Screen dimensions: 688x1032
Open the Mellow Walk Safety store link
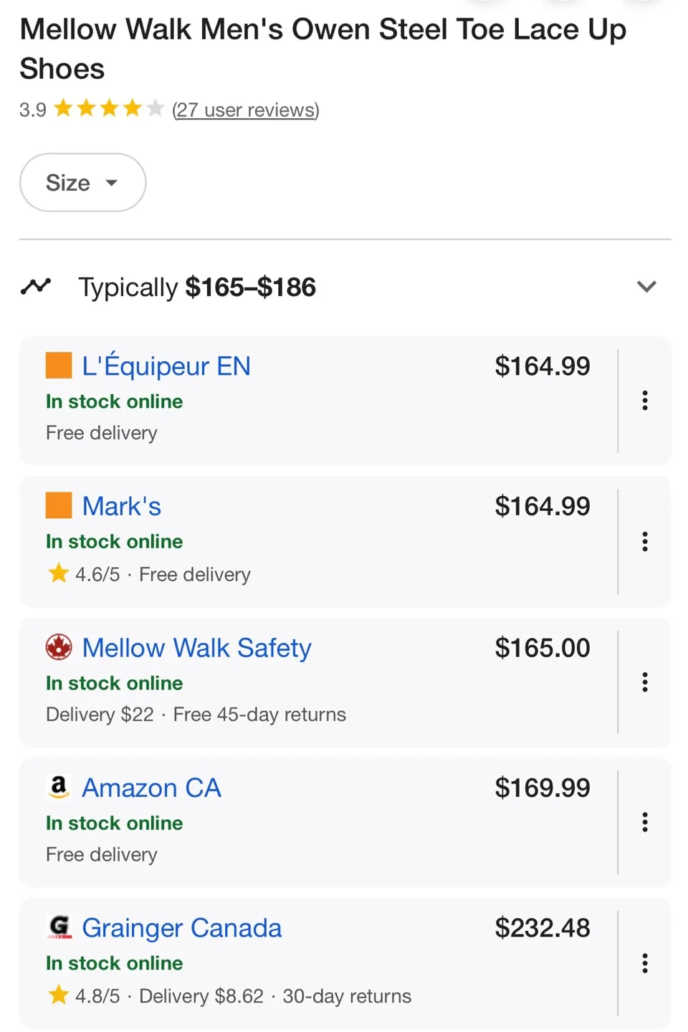197,646
